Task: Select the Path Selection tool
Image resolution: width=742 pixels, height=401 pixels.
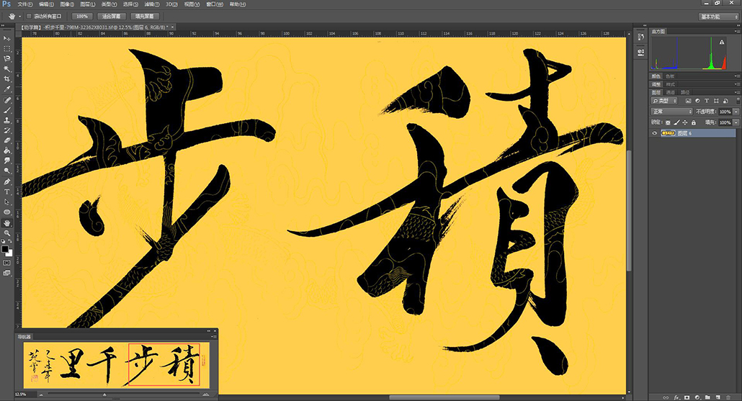Action: click(6, 202)
